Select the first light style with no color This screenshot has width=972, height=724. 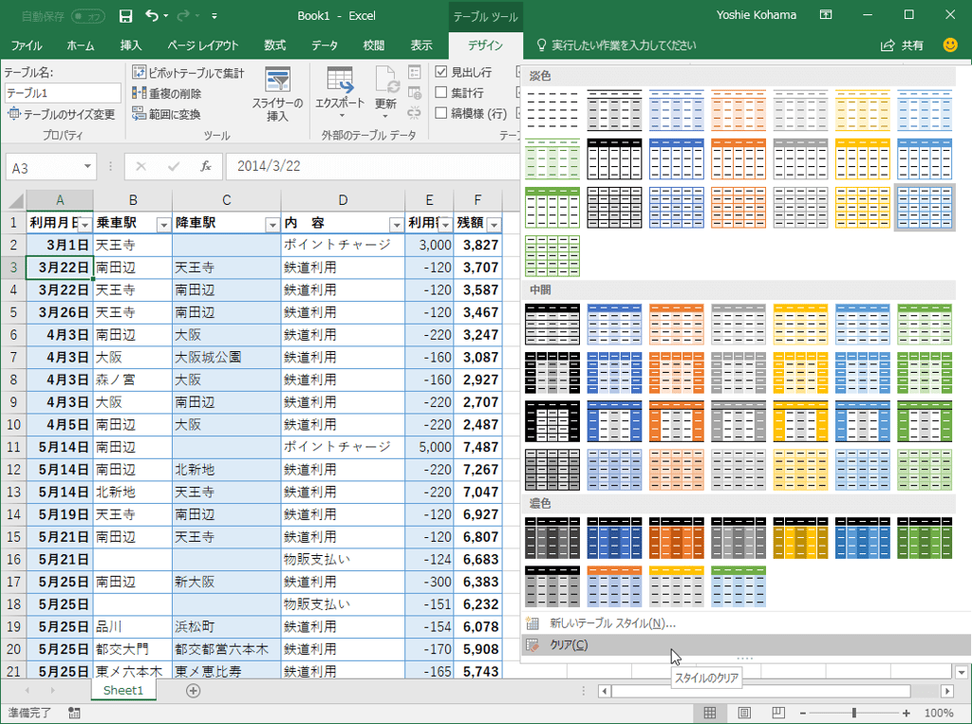552,110
